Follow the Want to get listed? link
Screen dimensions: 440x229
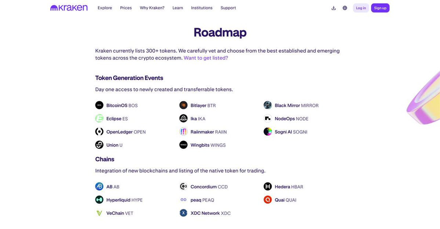coord(206,58)
